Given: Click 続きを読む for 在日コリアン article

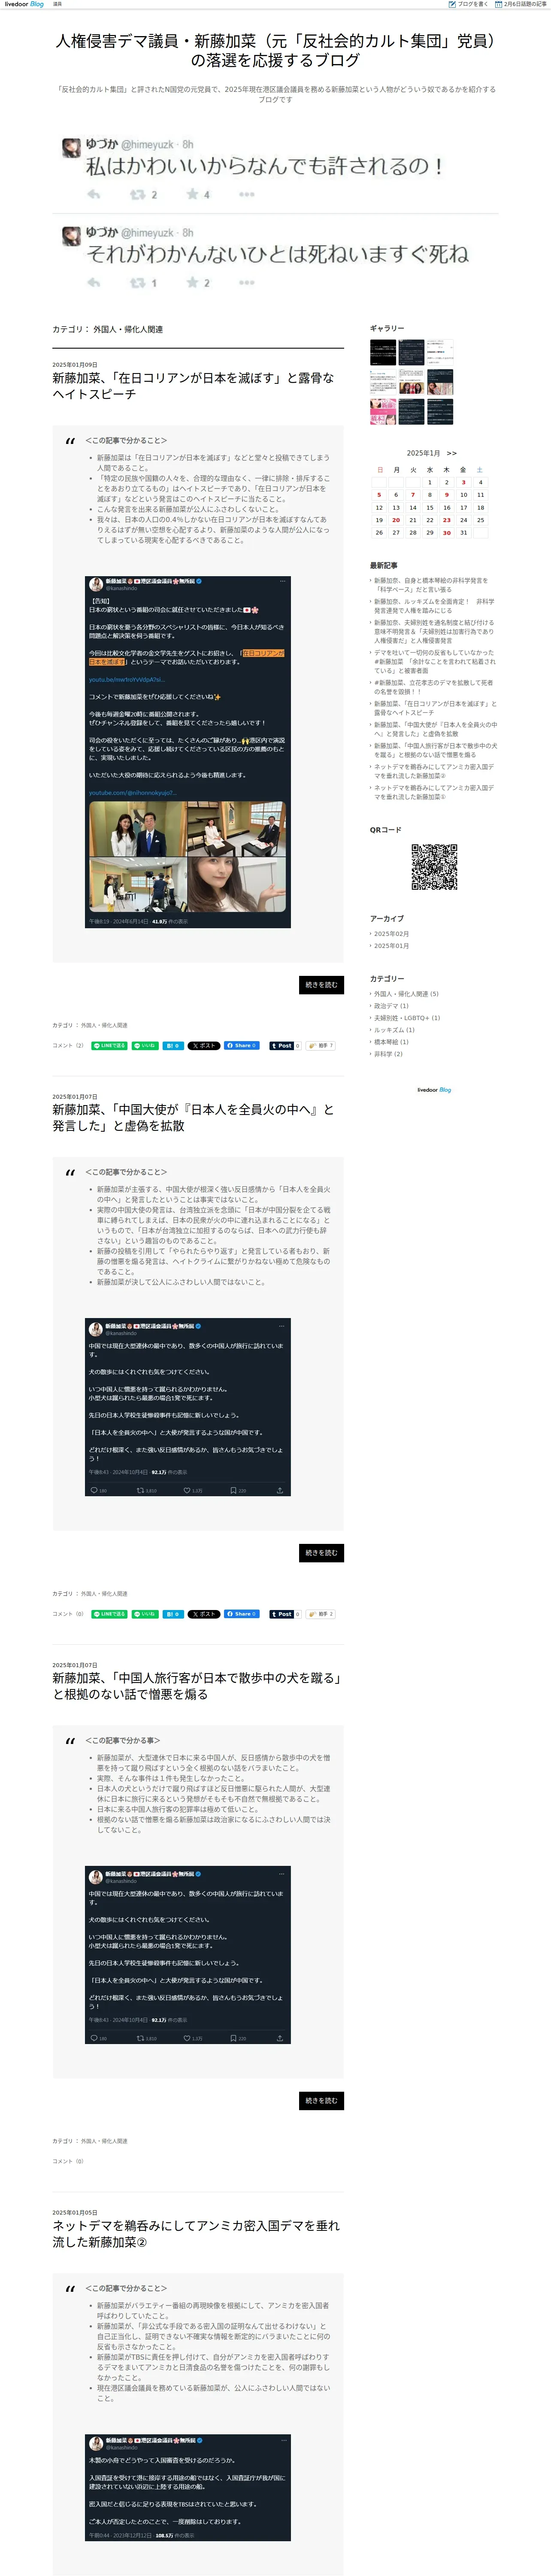Looking at the screenshot, I should [321, 985].
